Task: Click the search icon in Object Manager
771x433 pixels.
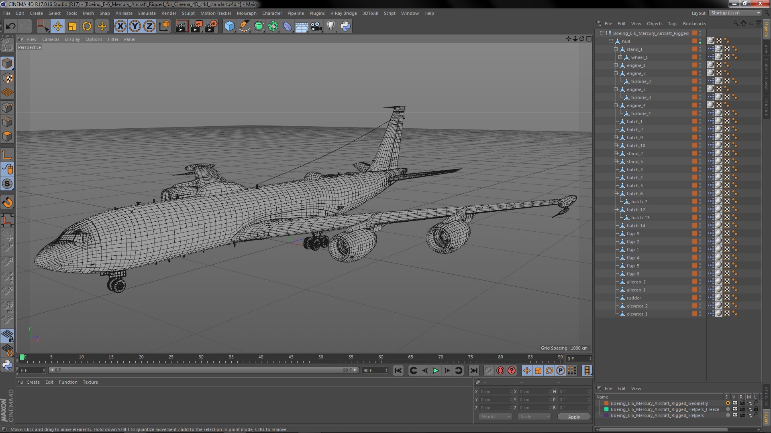Action: click(736, 24)
